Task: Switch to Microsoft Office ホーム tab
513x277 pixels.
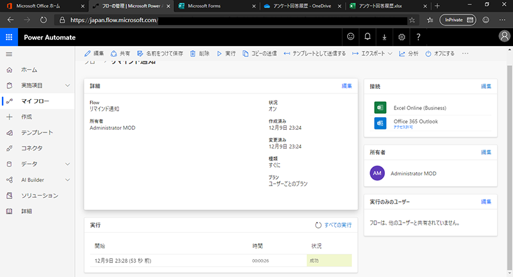Action: pos(44,6)
